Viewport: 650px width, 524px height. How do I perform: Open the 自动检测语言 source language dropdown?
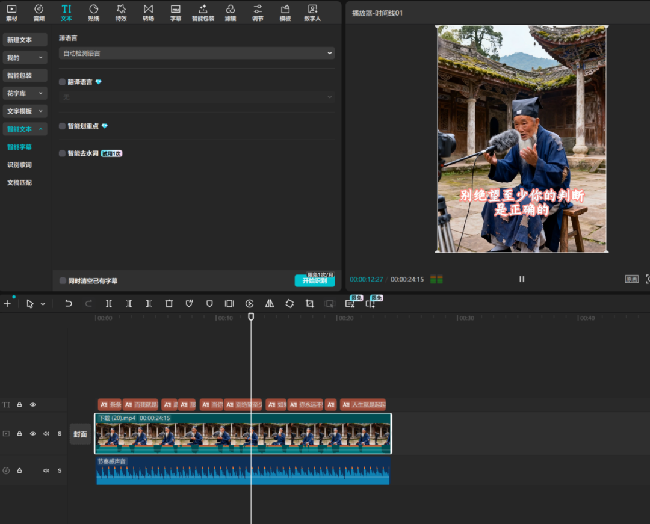click(197, 54)
